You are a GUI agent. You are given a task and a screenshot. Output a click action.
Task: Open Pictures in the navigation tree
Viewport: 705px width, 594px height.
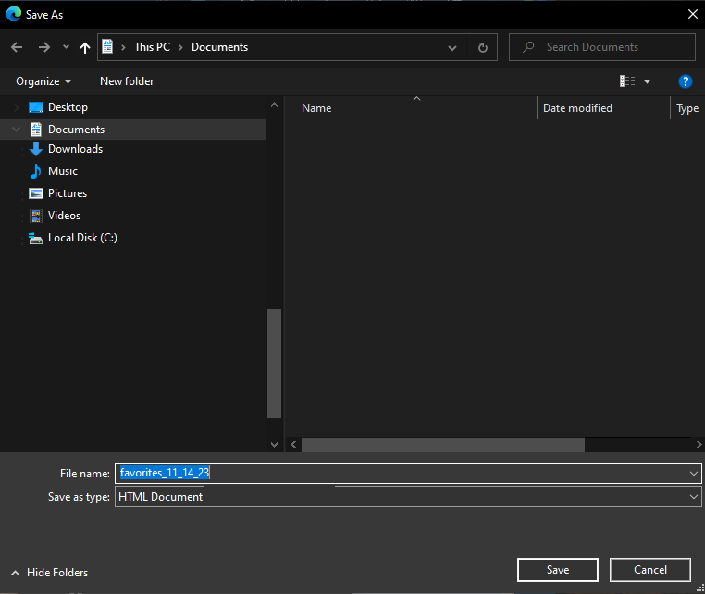68,193
